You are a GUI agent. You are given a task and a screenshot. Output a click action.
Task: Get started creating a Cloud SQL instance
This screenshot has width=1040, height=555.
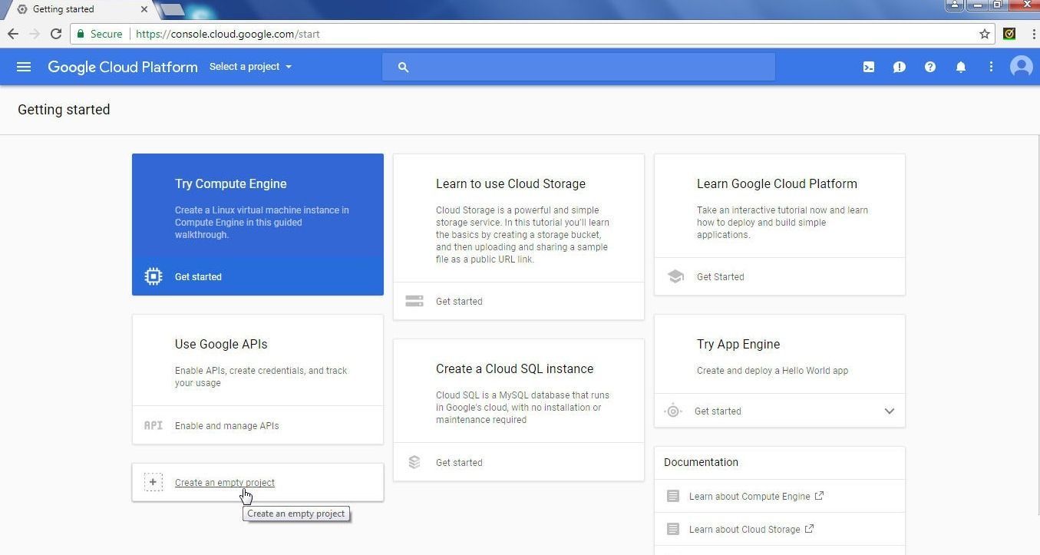(459, 462)
